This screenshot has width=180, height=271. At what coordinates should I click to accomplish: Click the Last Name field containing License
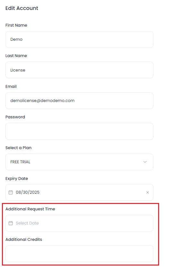[x=79, y=70]
